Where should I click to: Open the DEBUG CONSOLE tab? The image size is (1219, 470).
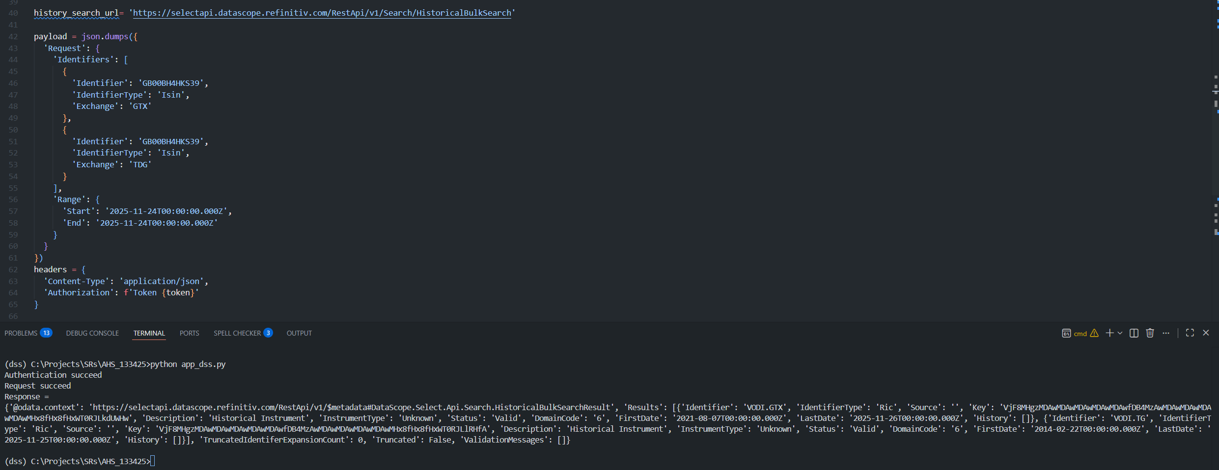click(92, 333)
